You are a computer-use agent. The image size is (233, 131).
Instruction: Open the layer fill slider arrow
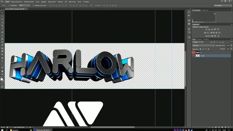pyautogui.click(x=231, y=49)
